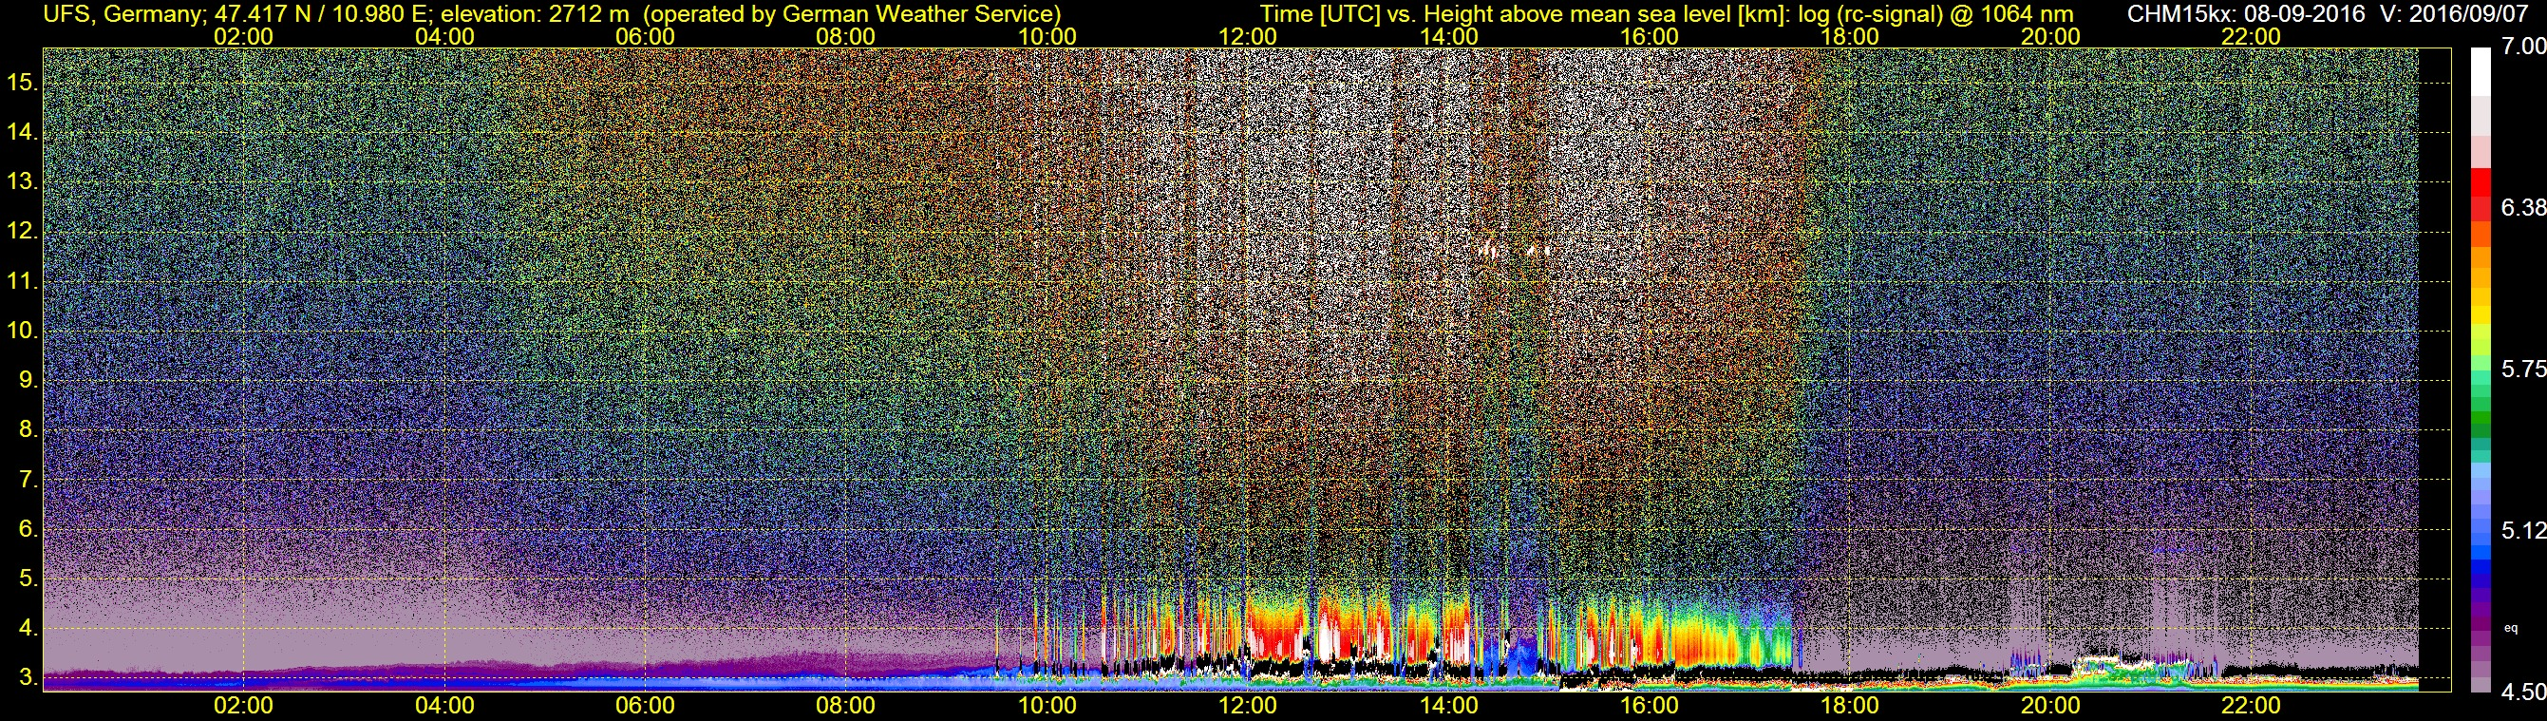Screen dimensions: 2547x721
Task: Select the 5.75 label on the color scale
Action: click(x=2522, y=369)
